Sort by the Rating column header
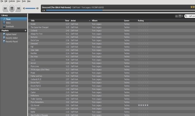The width and height of the screenshot is (195, 116). pyautogui.click(x=141, y=21)
